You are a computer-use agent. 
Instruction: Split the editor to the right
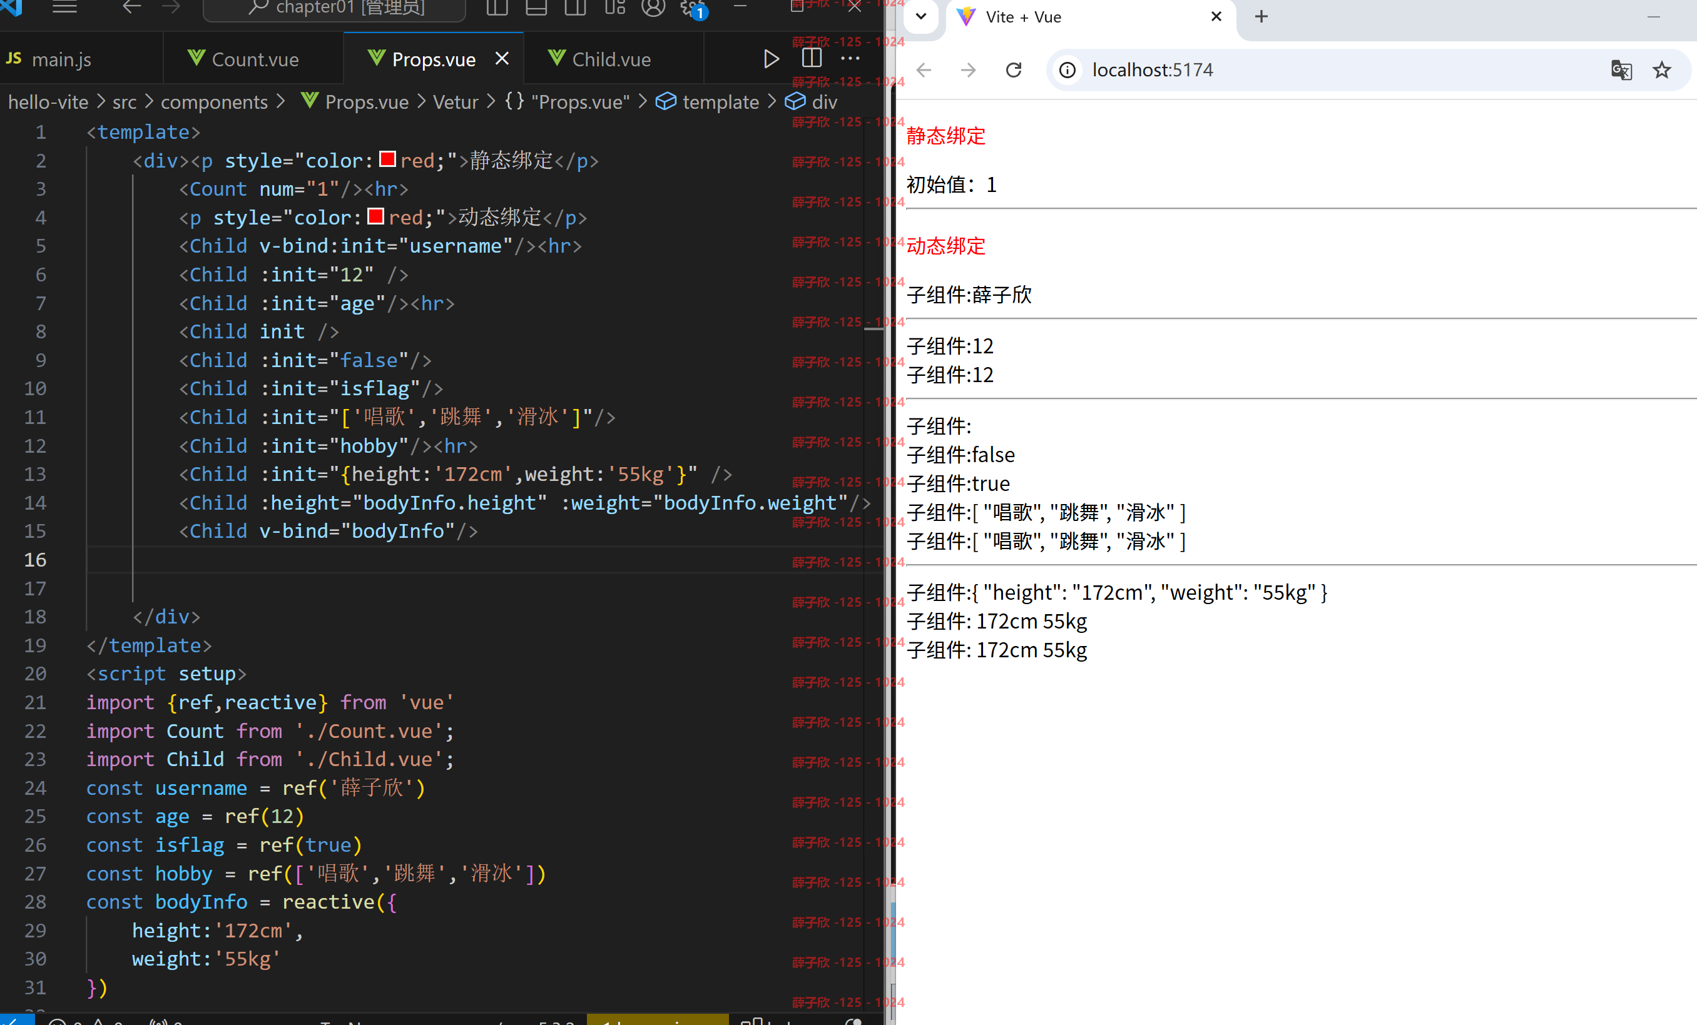pyautogui.click(x=812, y=59)
